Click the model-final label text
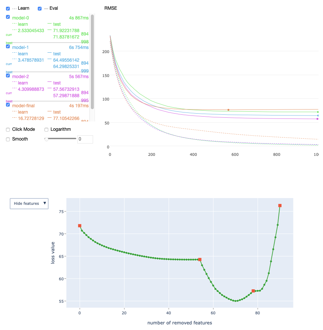The height and width of the screenshot is (330, 323). pyautogui.click(x=23, y=106)
